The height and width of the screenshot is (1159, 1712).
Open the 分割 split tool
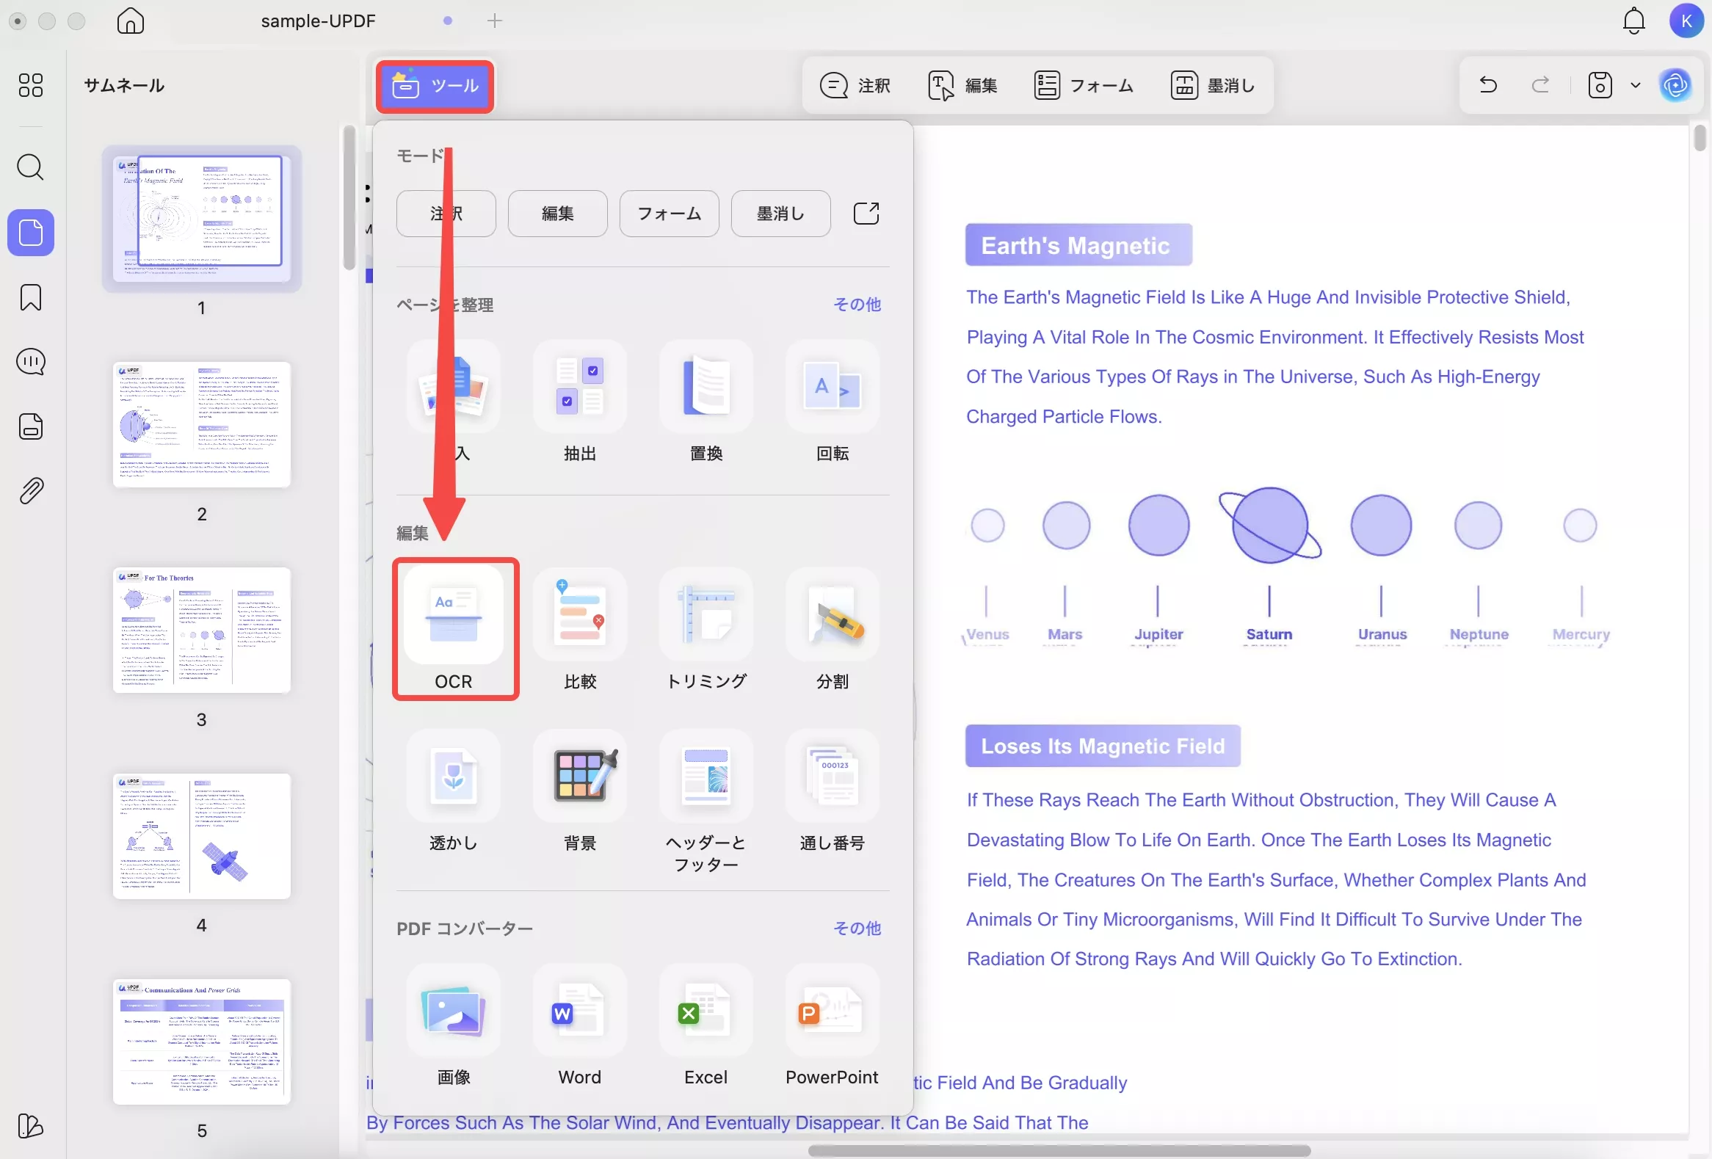coord(832,615)
